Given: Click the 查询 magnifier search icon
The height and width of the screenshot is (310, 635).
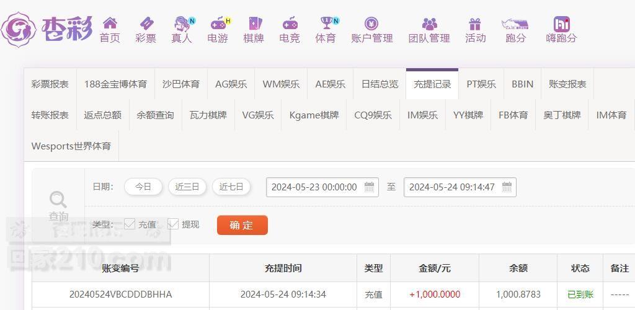Looking at the screenshot, I should (58, 200).
